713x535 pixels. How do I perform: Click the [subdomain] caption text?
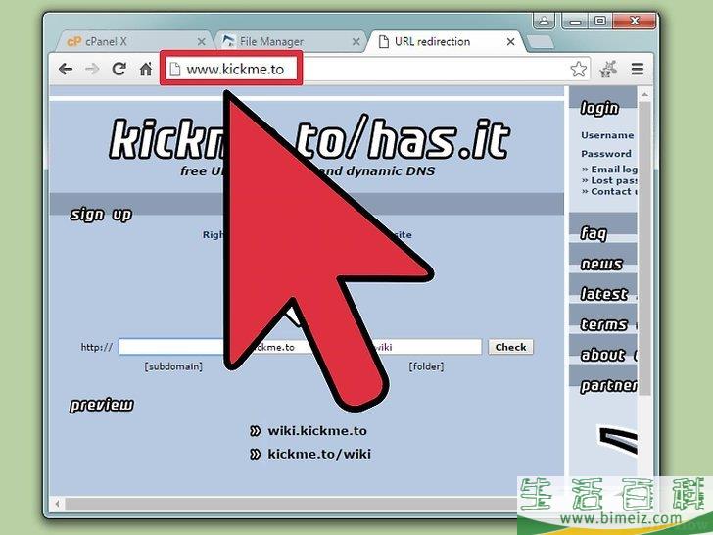click(x=173, y=366)
